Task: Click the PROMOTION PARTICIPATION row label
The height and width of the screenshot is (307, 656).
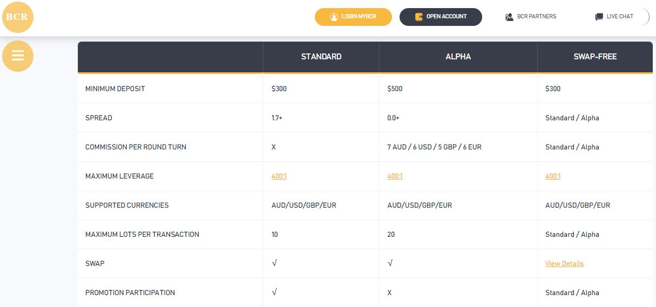Action: coord(130,293)
